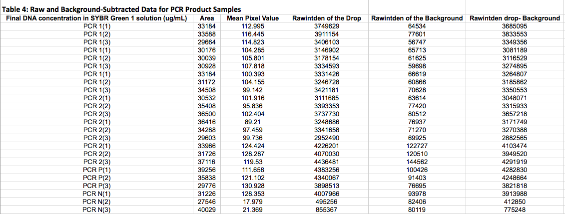565x214 pixels.
Task: Select the cell showing 775248
Action: pyautogui.click(x=515, y=210)
